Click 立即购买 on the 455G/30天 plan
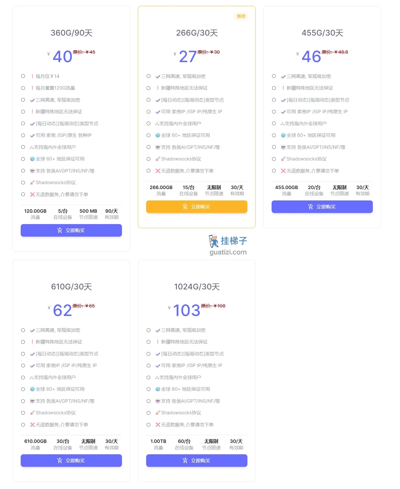The width and height of the screenshot is (400, 489). [x=322, y=207]
